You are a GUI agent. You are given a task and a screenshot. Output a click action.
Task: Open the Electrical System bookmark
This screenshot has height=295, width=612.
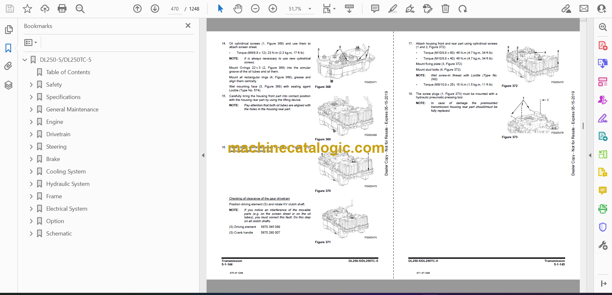click(x=67, y=209)
